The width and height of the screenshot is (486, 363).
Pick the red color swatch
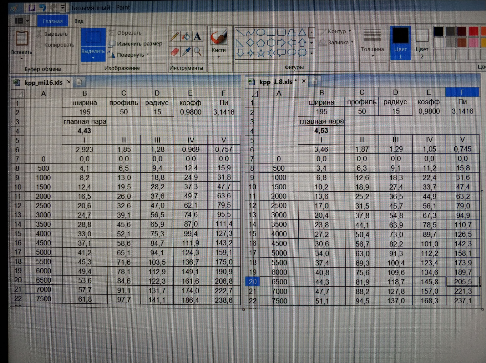tap(473, 31)
